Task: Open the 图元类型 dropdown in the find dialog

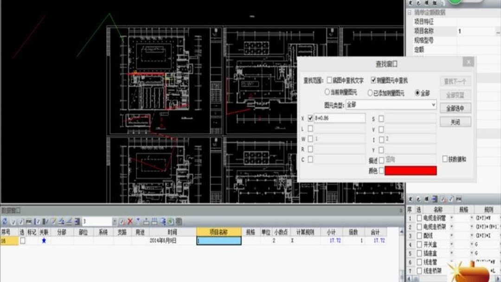Action: 433,104
